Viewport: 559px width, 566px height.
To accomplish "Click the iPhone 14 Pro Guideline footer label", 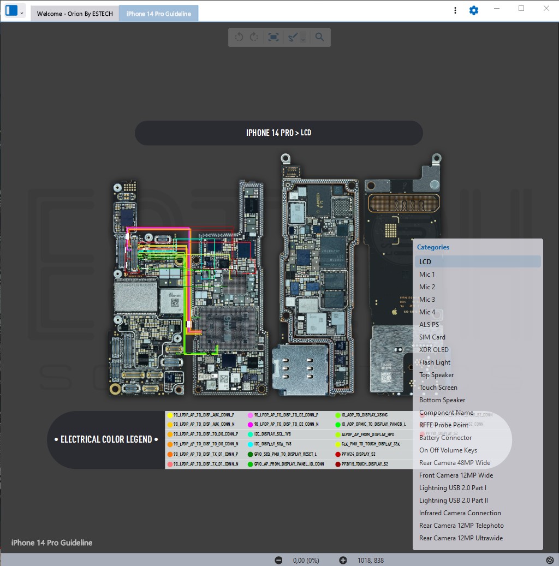I will click(x=52, y=543).
